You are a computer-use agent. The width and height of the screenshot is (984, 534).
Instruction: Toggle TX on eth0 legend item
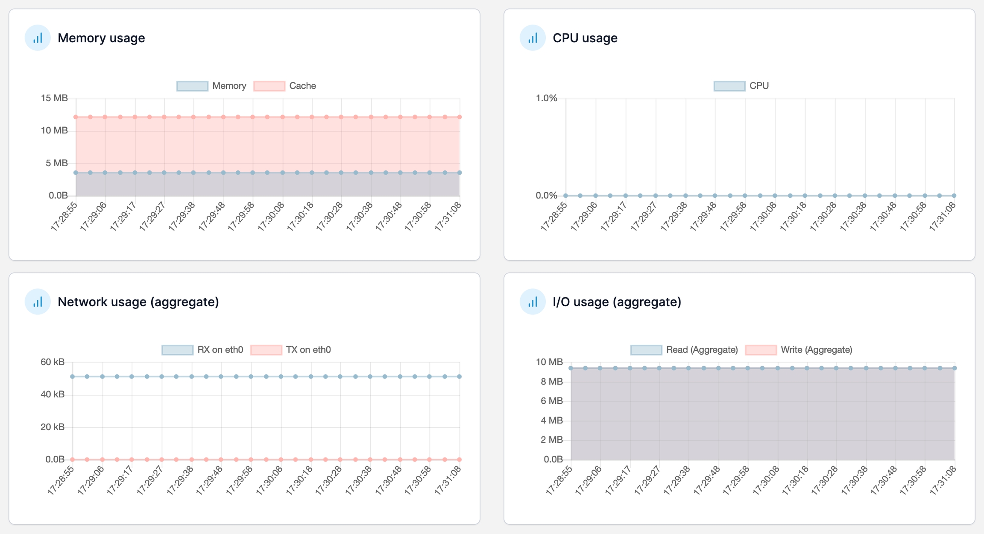266,350
